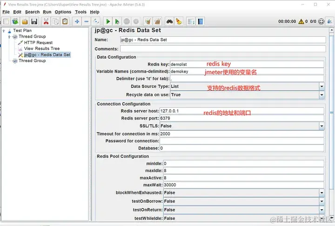Click the Comments input field
Viewport: 335px width, 226px height.
click(x=223, y=49)
